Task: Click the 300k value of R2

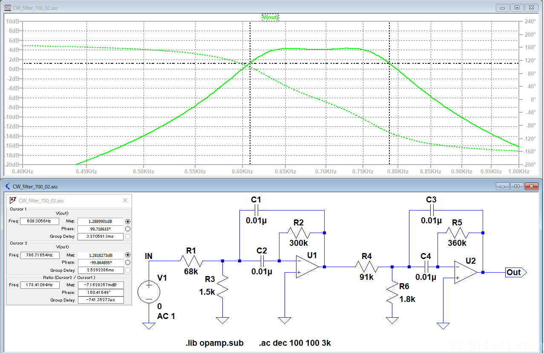Action: click(298, 243)
